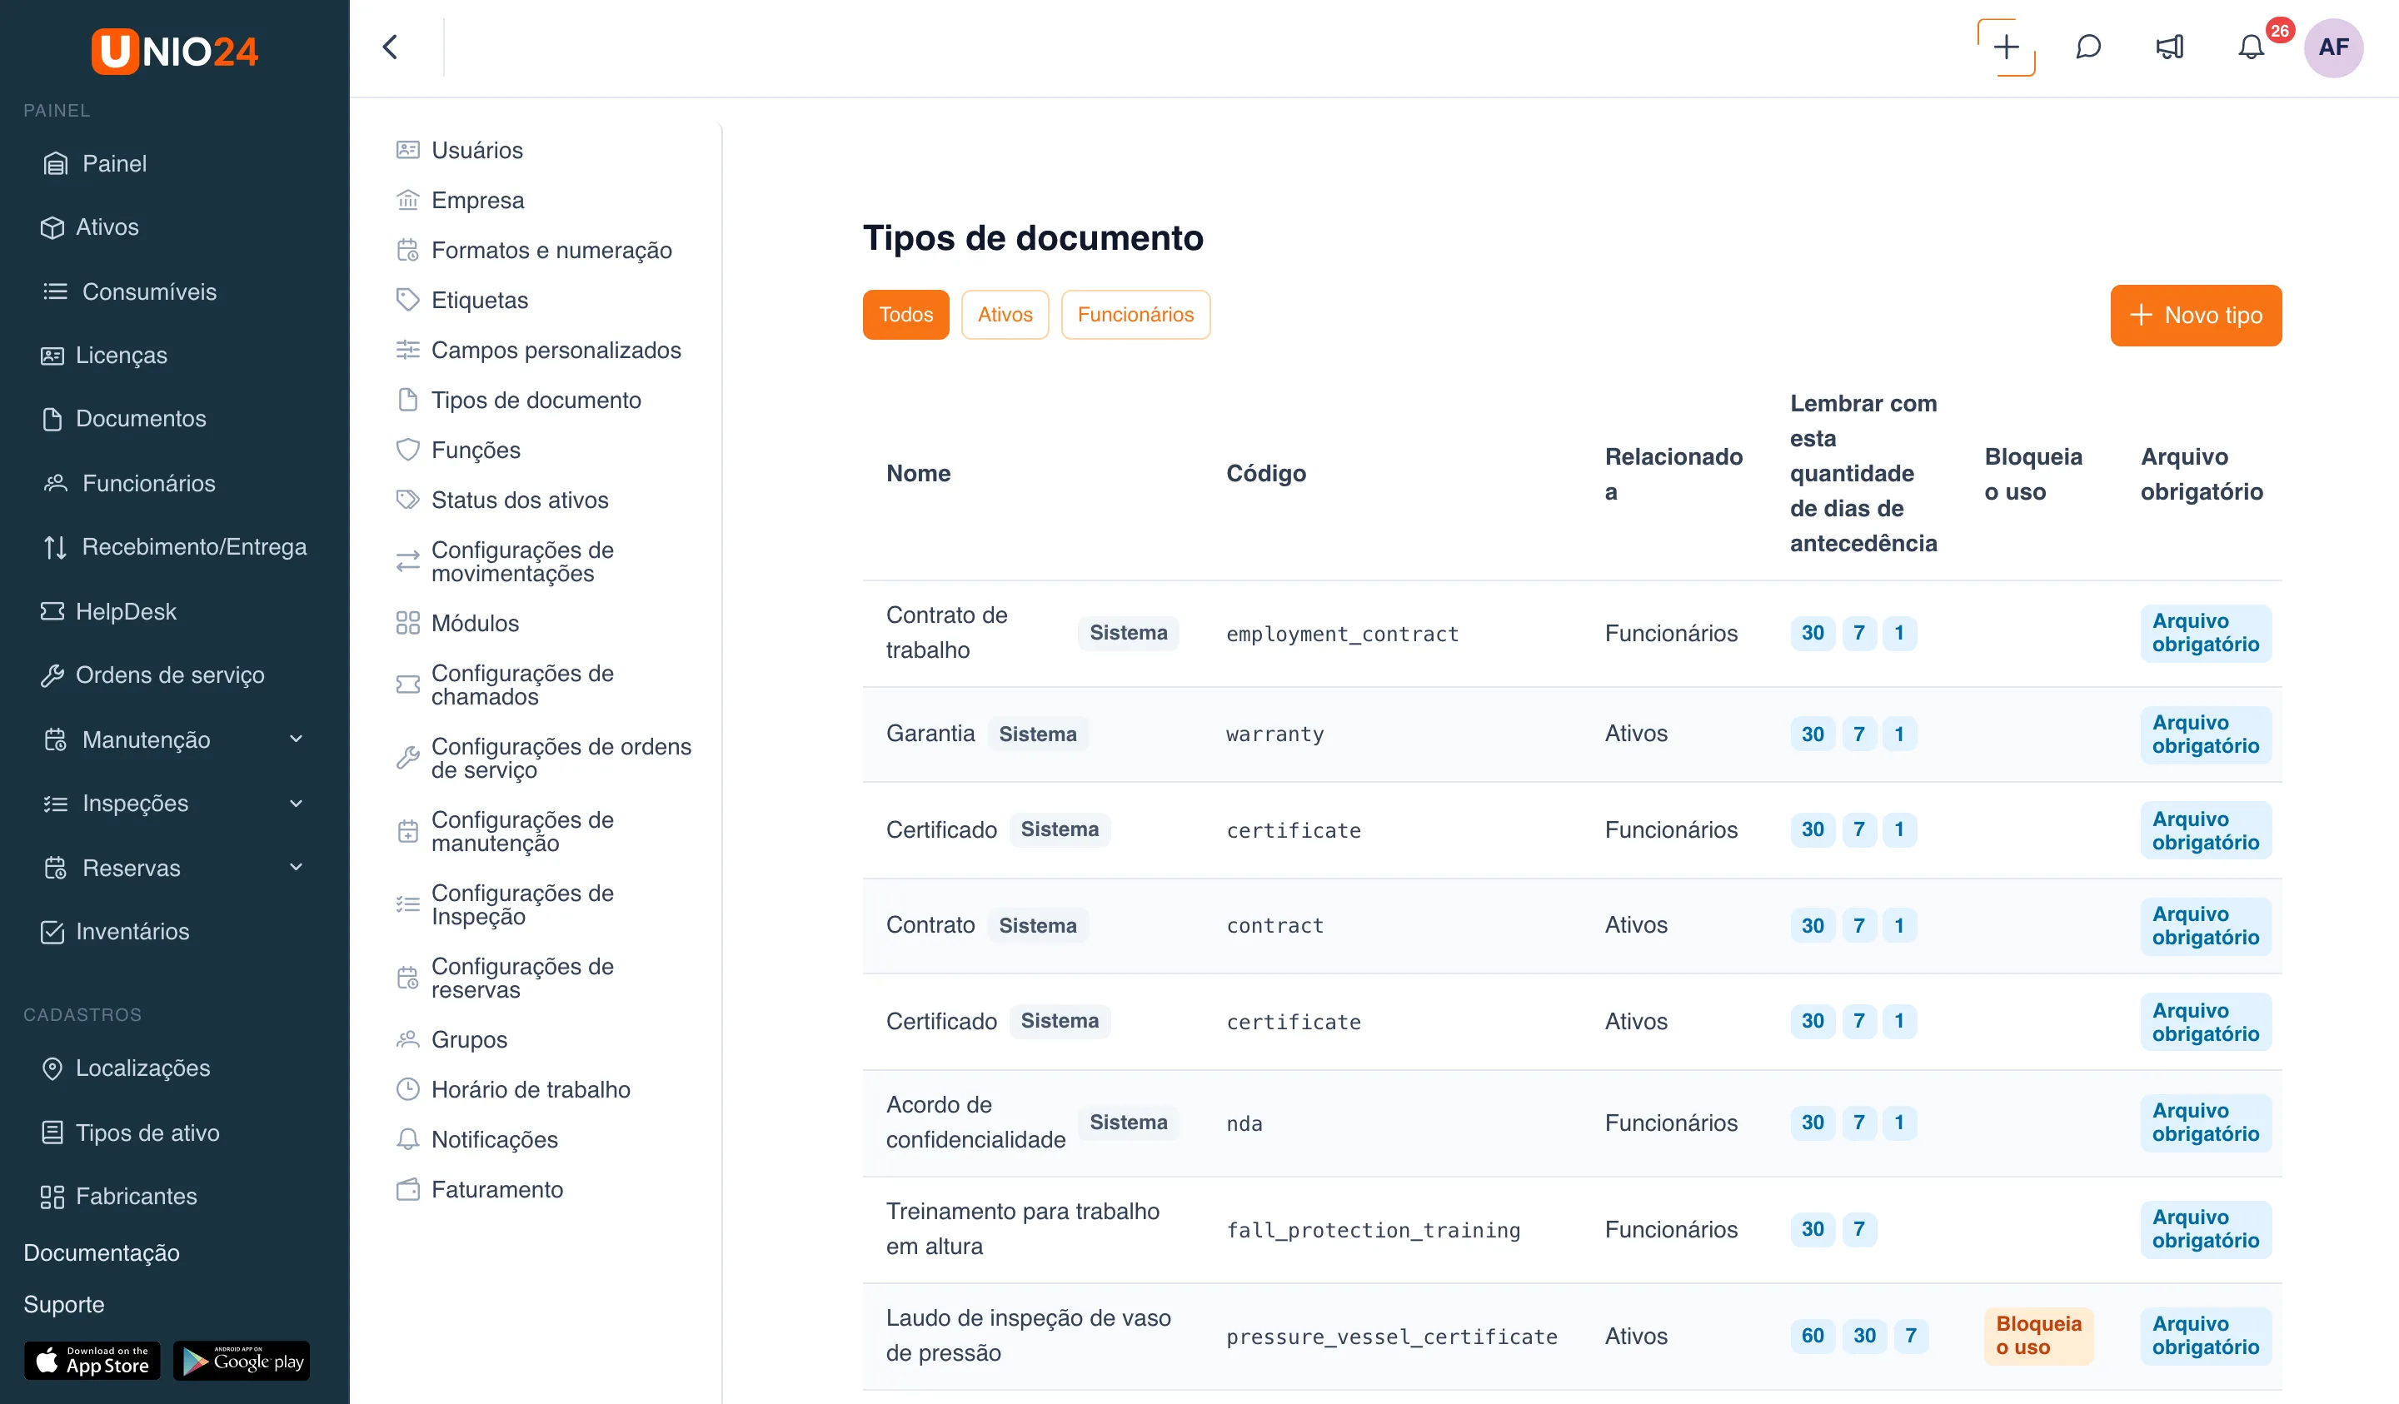Click the Documentos sidebar icon
This screenshot has height=1404, width=2399.
pyautogui.click(x=52, y=419)
